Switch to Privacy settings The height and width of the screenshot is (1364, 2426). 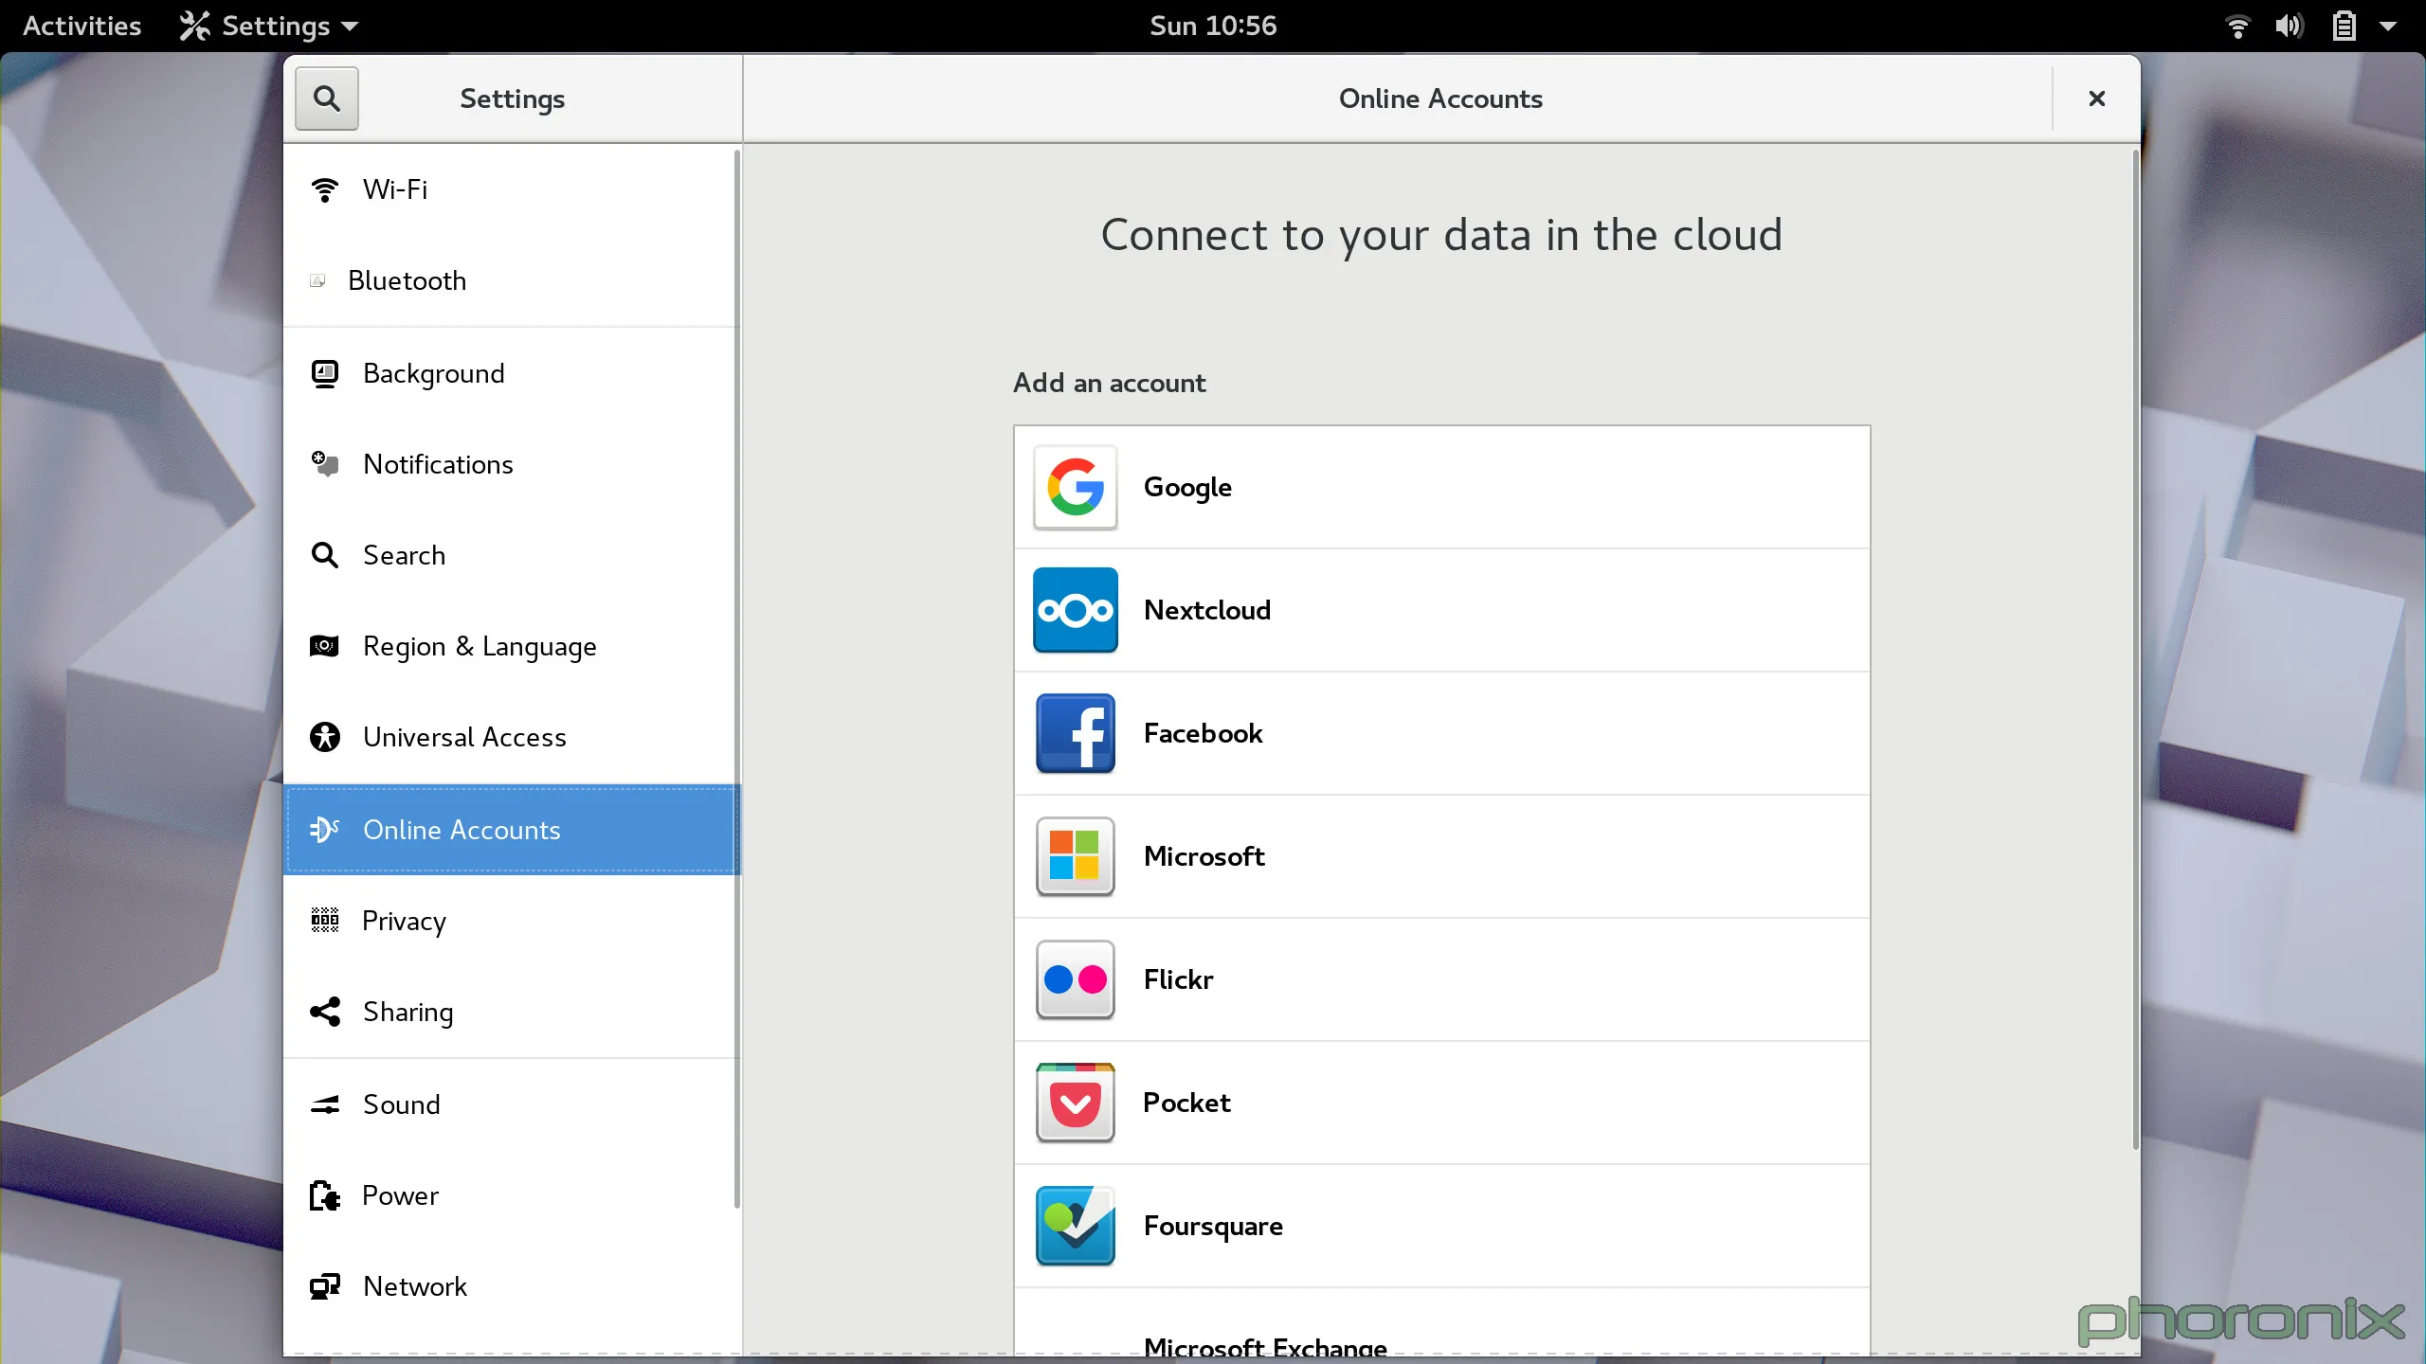coord(510,921)
